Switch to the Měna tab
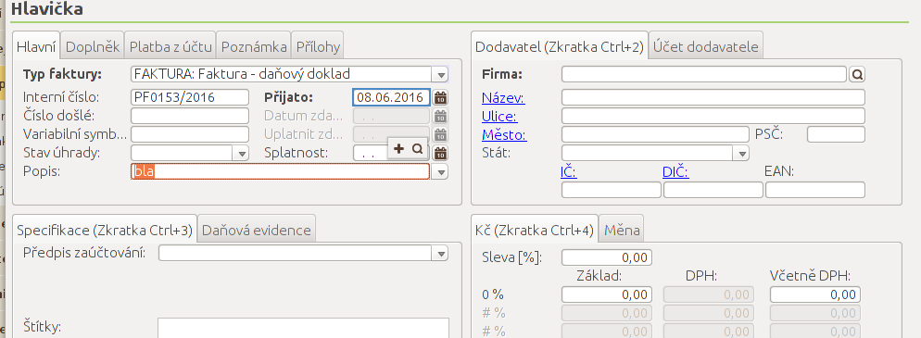Image resolution: width=921 pixels, height=338 pixels. point(622,230)
